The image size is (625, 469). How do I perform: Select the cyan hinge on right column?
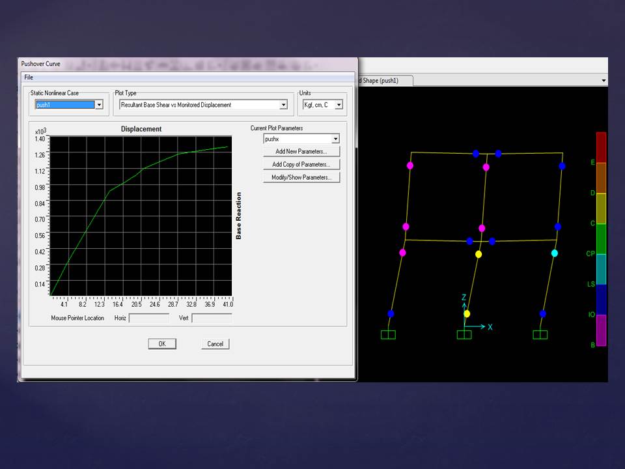click(x=555, y=253)
